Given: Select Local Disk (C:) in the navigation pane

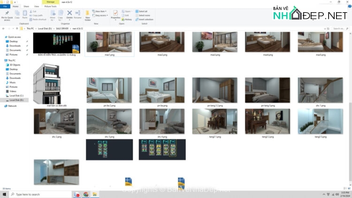Looking at the screenshot, I should [x=17, y=96].
